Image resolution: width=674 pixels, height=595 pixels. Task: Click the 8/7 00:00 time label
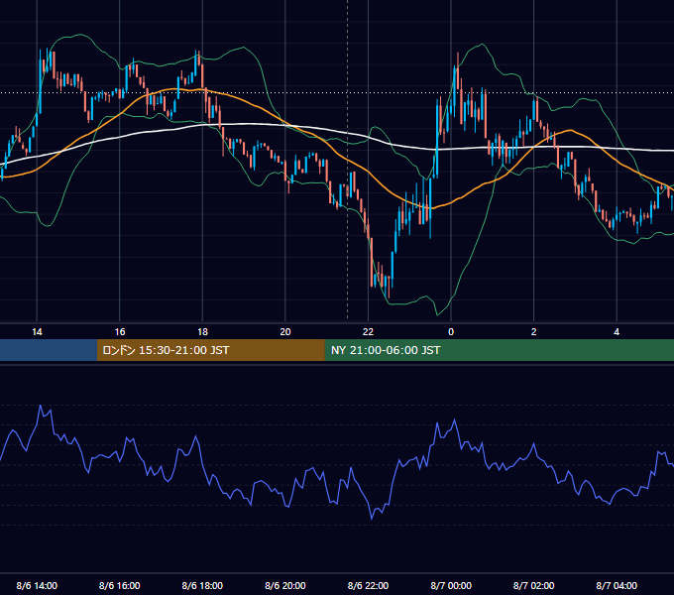(x=451, y=585)
